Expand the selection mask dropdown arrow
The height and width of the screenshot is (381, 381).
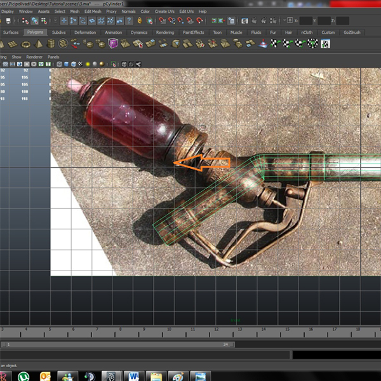(55, 21)
